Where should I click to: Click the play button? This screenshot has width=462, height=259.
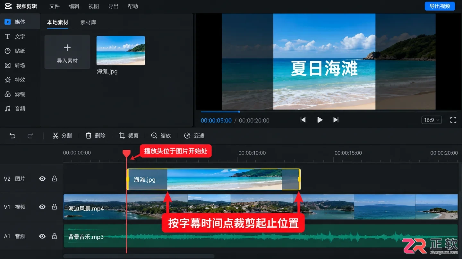(x=320, y=120)
